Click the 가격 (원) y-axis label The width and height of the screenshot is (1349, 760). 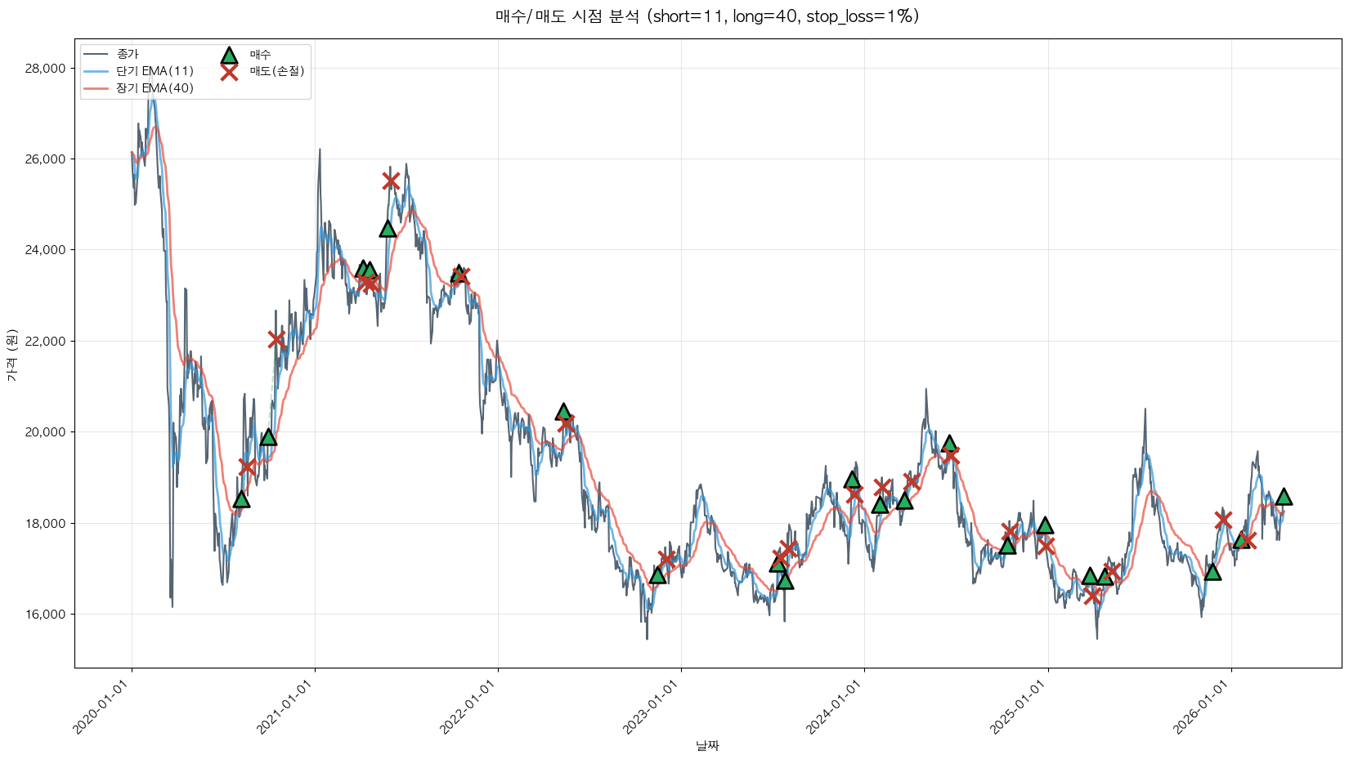click(x=11, y=355)
